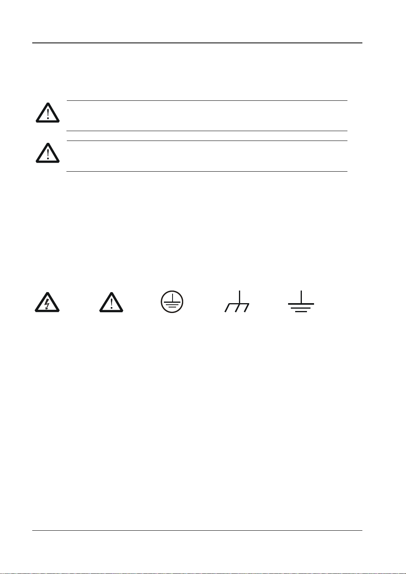406x574 pixels.
Task: Click the empty area inside the second notice box
Action: [207, 156]
